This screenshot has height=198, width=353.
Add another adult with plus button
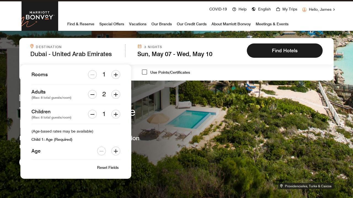pos(116,94)
